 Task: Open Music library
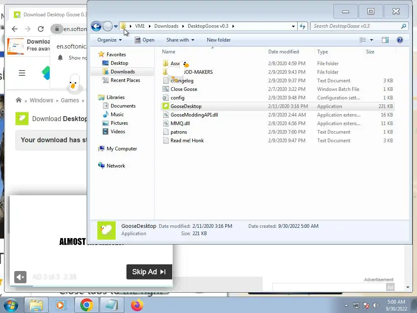point(117,115)
